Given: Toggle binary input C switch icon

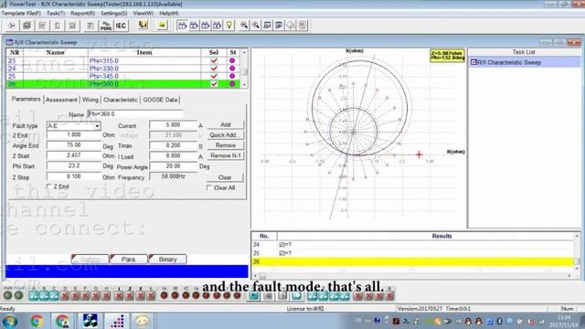Looking at the screenshot, I should pos(54,296).
